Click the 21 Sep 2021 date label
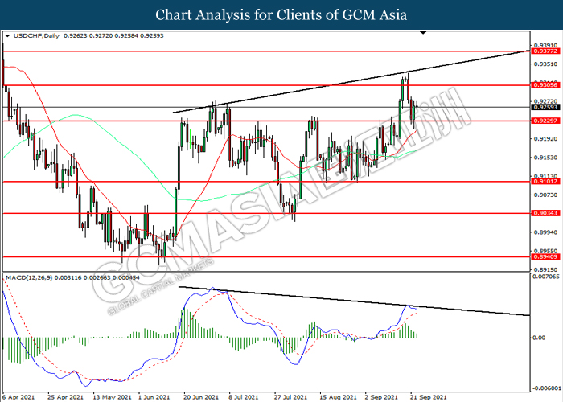Viewport: 563px width, 402px height. pos(423,396)
